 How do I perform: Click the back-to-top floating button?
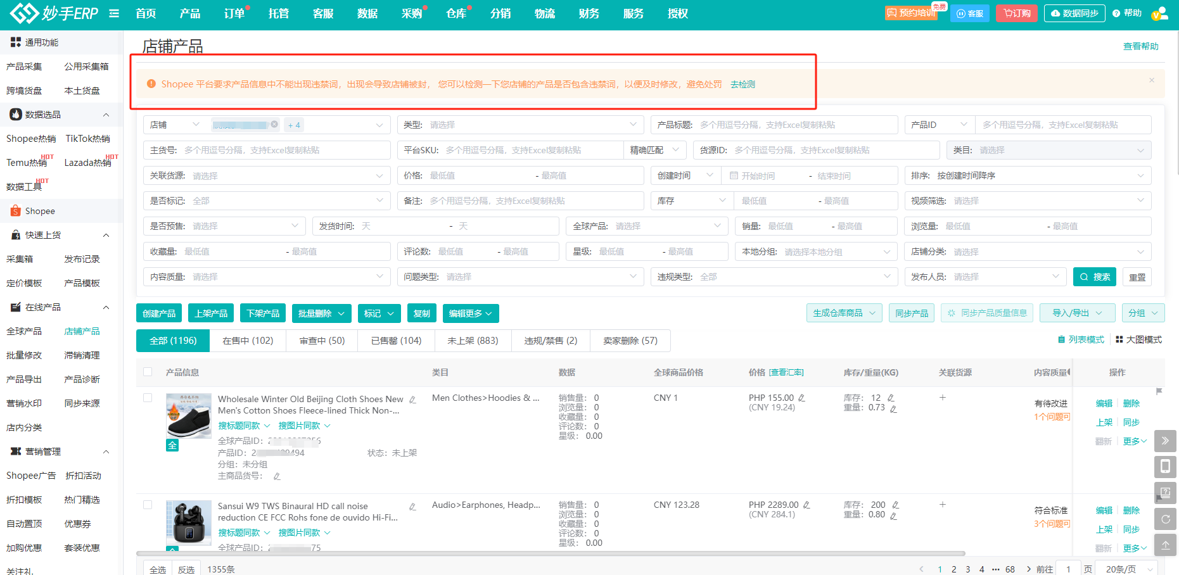point(1165,545)
